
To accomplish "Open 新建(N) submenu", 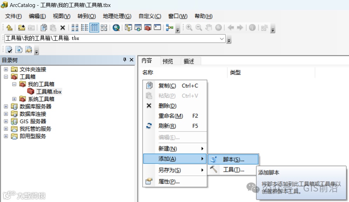I will pos(175,149).
